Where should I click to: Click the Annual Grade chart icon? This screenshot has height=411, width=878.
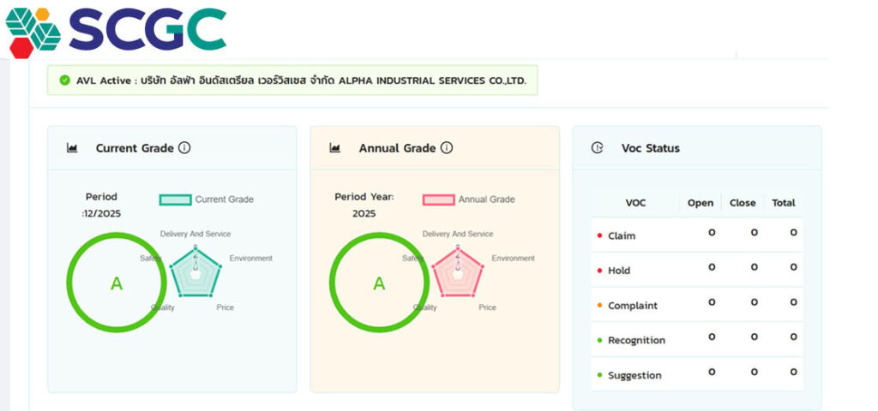point(334,148)
